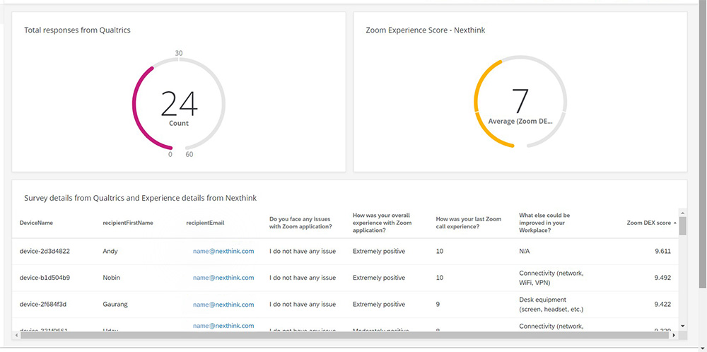Click the page's right-edge scrollbar
707x352 pixels.
[x=703, y=144]
